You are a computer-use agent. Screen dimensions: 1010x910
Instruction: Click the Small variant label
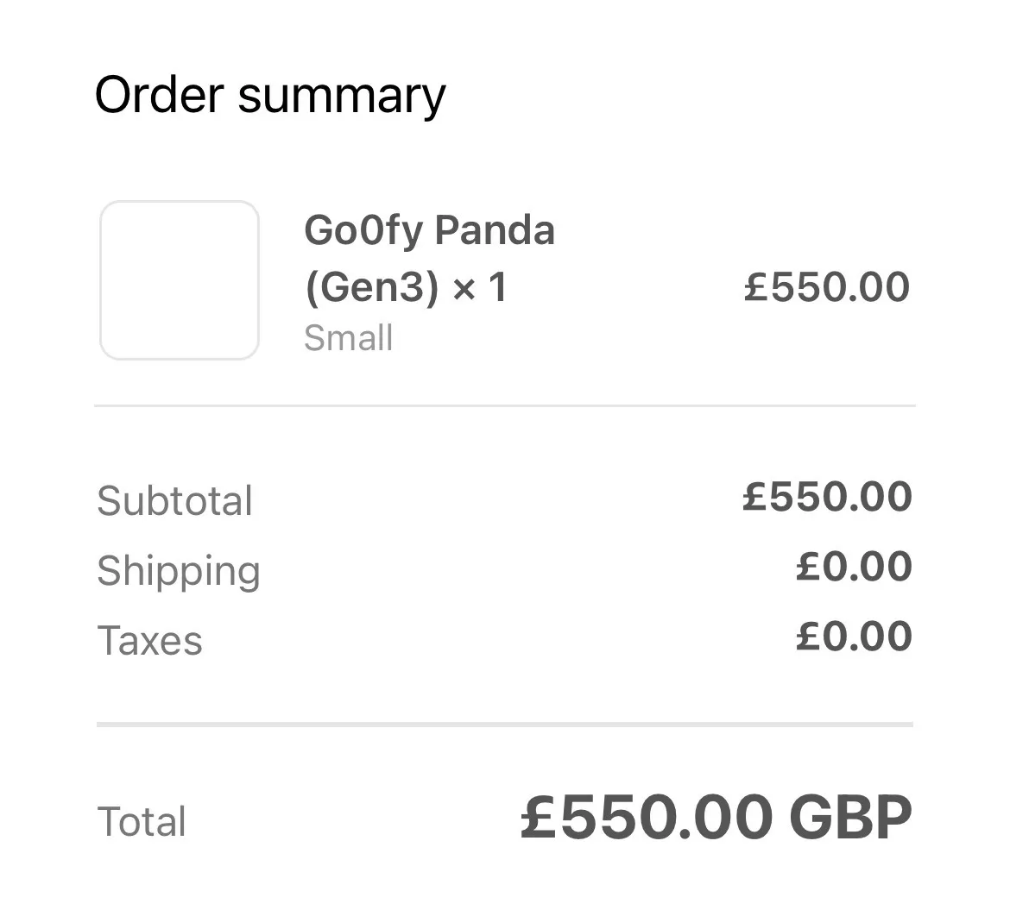(x=349, y=338)
